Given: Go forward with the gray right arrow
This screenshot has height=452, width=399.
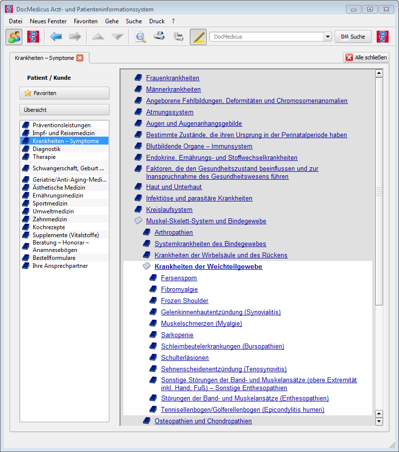Looking at the screenshot, I should 75,37.
